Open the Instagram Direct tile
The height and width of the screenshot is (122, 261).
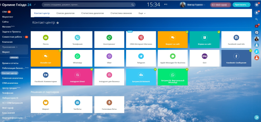pos(77,77)
